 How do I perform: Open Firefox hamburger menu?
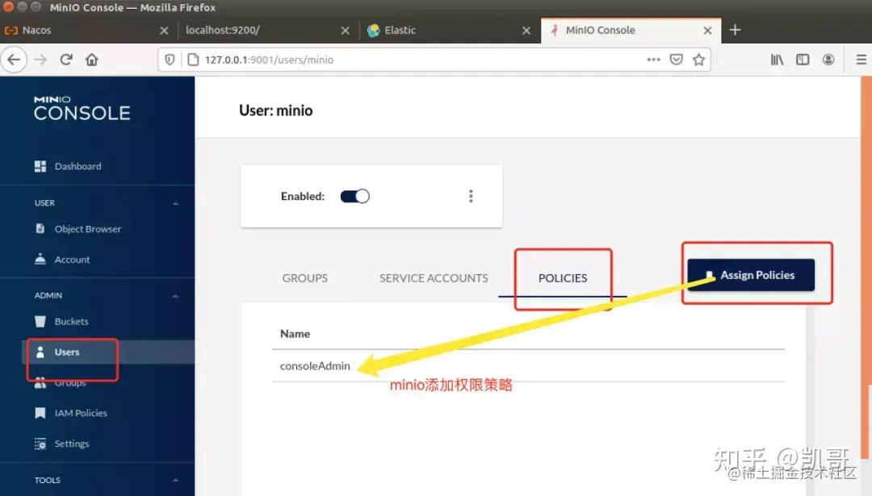(862, 60)
